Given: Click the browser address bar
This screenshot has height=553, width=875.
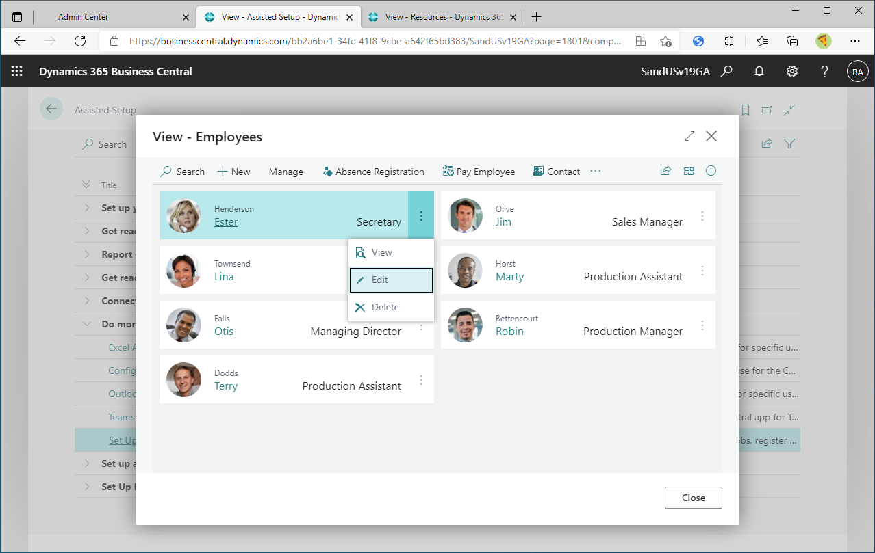Looking at the screenshot, I should (x=370, y=41).
